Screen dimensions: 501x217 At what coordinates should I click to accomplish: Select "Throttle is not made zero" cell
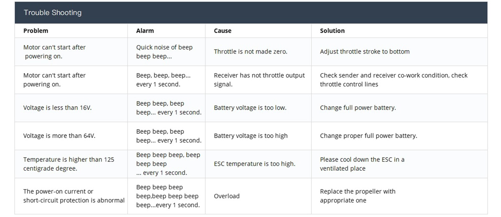pyautogui.click(x=250, y=52)
